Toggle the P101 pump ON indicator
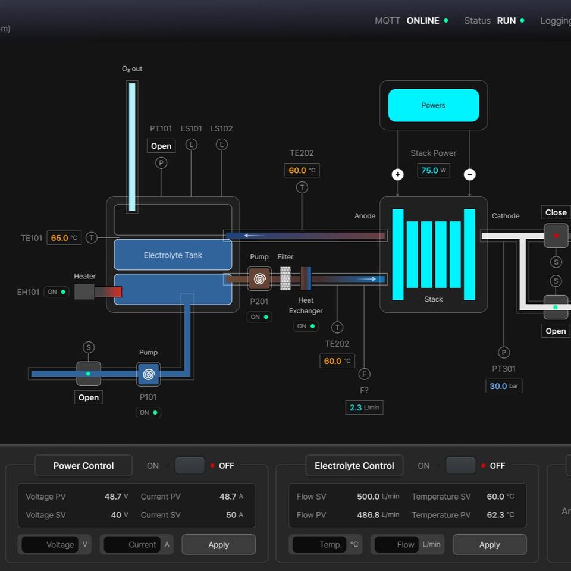Viewport: 571px width, 571px height. coord(148,412)
